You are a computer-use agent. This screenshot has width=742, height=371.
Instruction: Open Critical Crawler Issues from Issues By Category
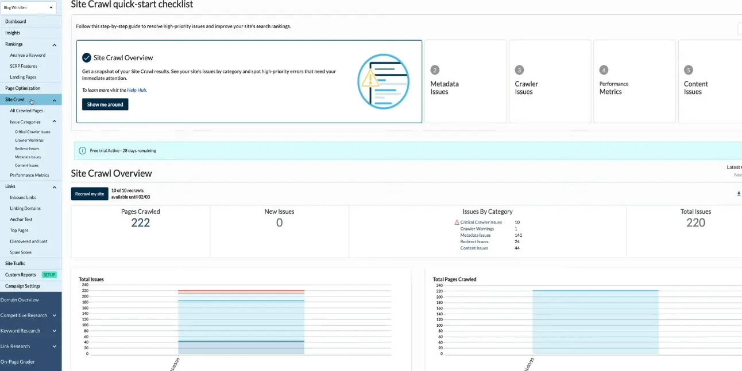(481, 222)
